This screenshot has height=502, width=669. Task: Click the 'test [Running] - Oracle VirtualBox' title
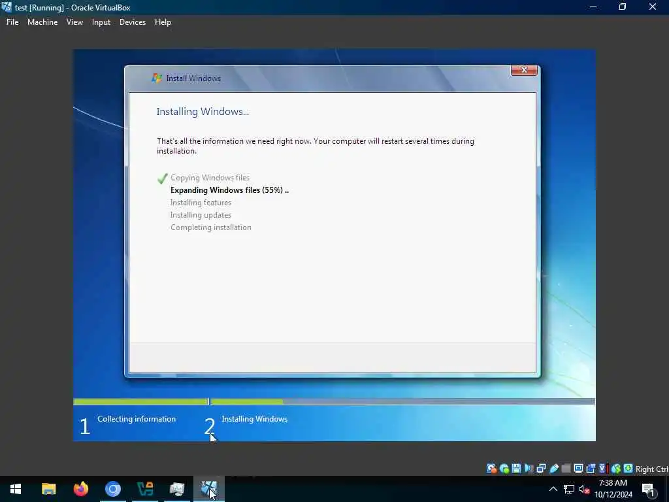pyautogui.click(x=73, y=8)
